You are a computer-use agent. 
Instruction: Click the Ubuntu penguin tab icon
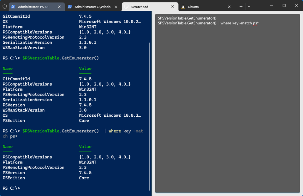[183, 7]
